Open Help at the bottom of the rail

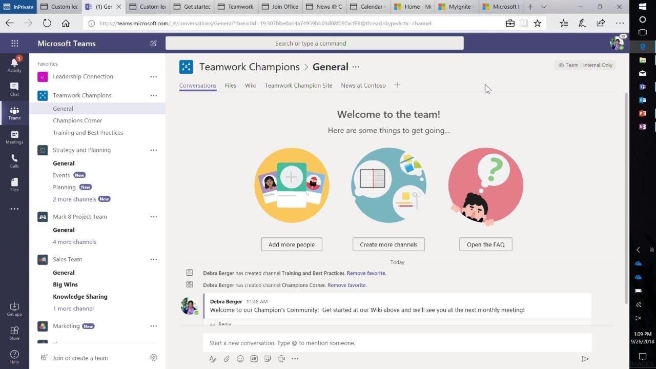(x=14, y=357)
